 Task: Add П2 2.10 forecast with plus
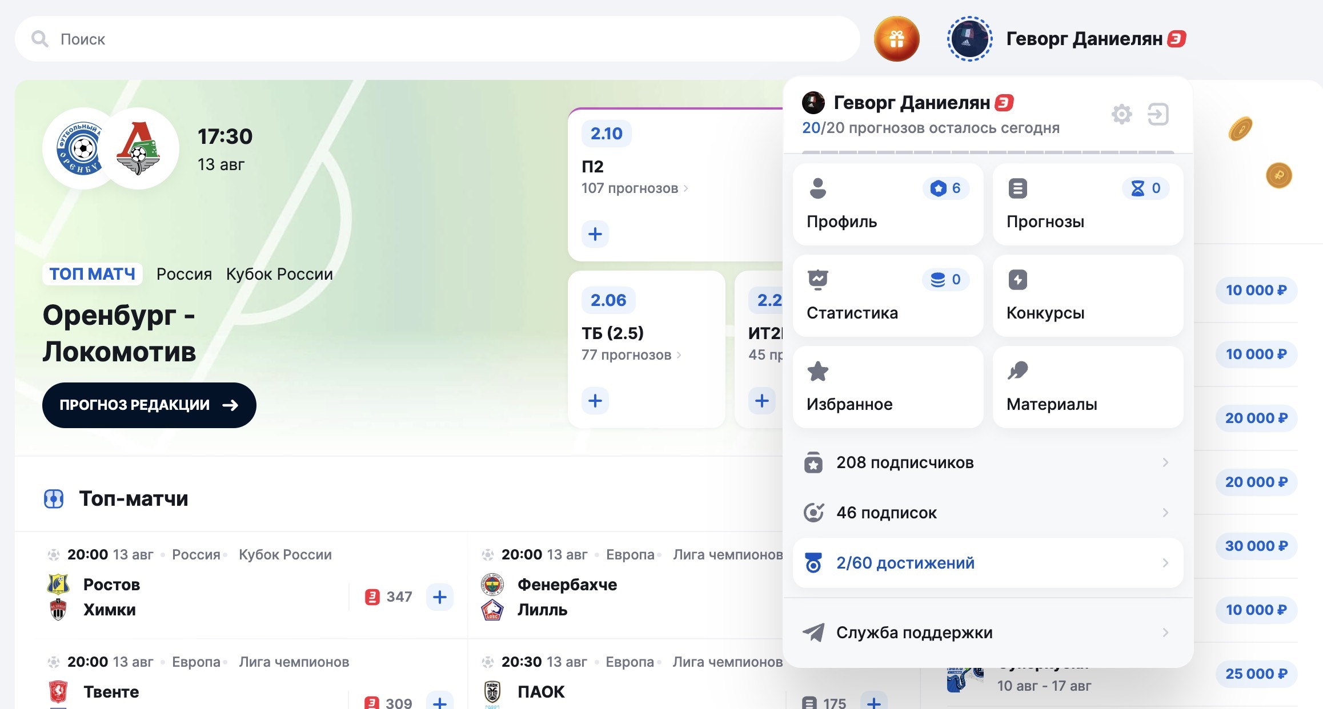pyautogui.click(x=595, y=234)
